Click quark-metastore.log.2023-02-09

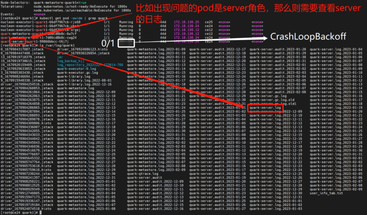coord(156,170)
